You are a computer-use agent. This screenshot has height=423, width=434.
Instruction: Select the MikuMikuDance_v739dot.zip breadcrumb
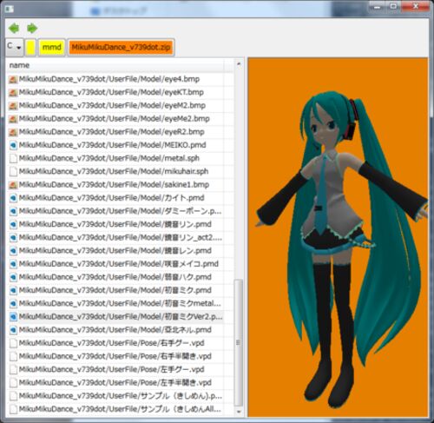121,47
